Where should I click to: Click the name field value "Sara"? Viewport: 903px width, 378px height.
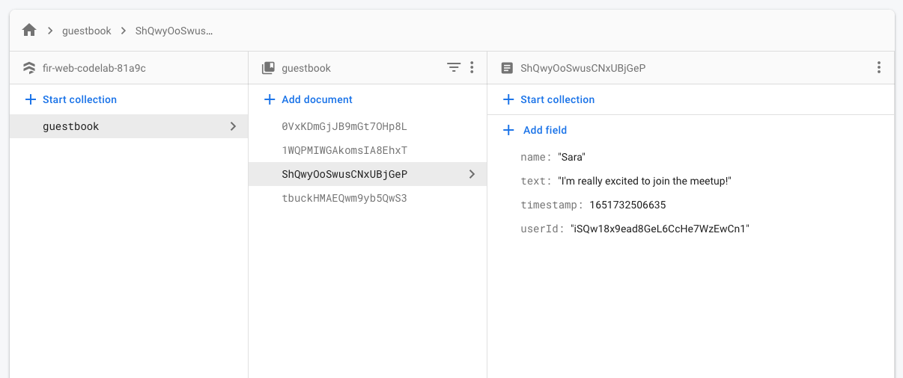(571, 157)
